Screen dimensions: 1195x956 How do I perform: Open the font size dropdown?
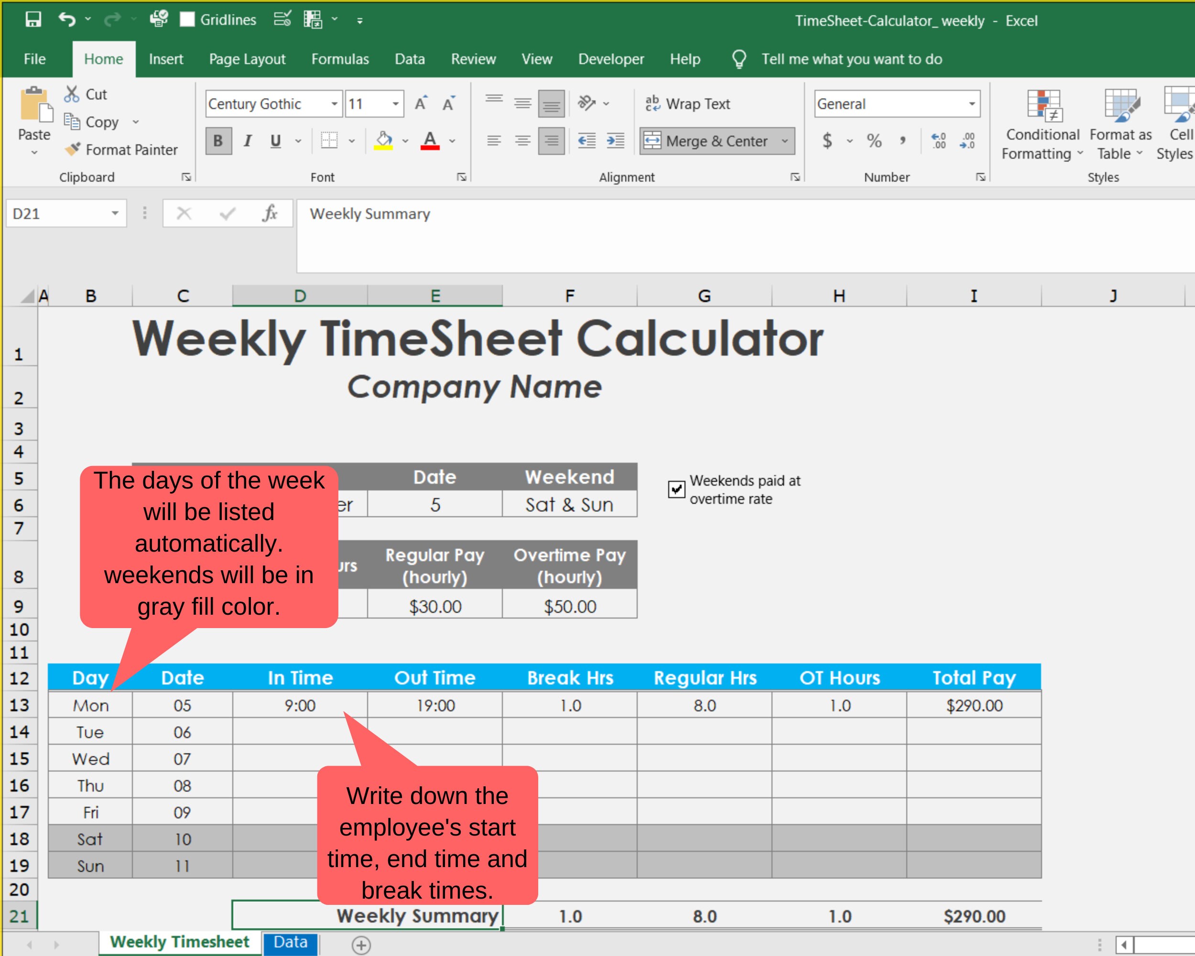pyautogui.click(x=395, y=104)
